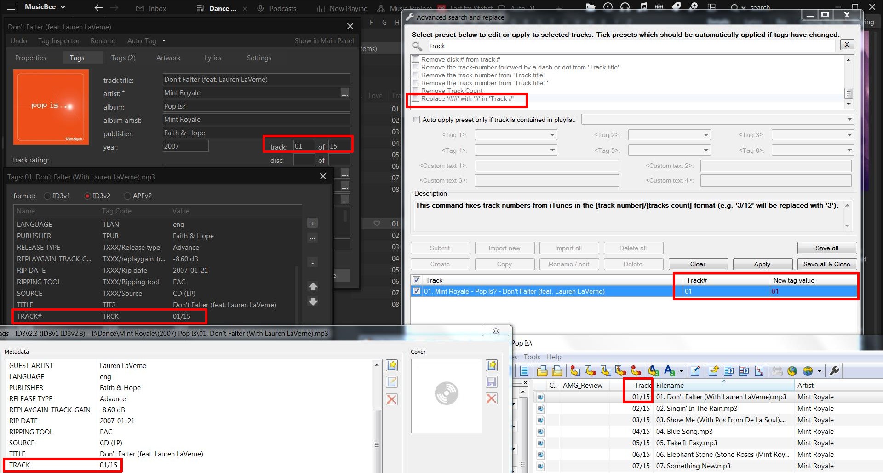This screenshot has height=473, width=883.
Task: Tick 'Remove the track-number from Track title' preset
Action: click(x=416, y=75)
